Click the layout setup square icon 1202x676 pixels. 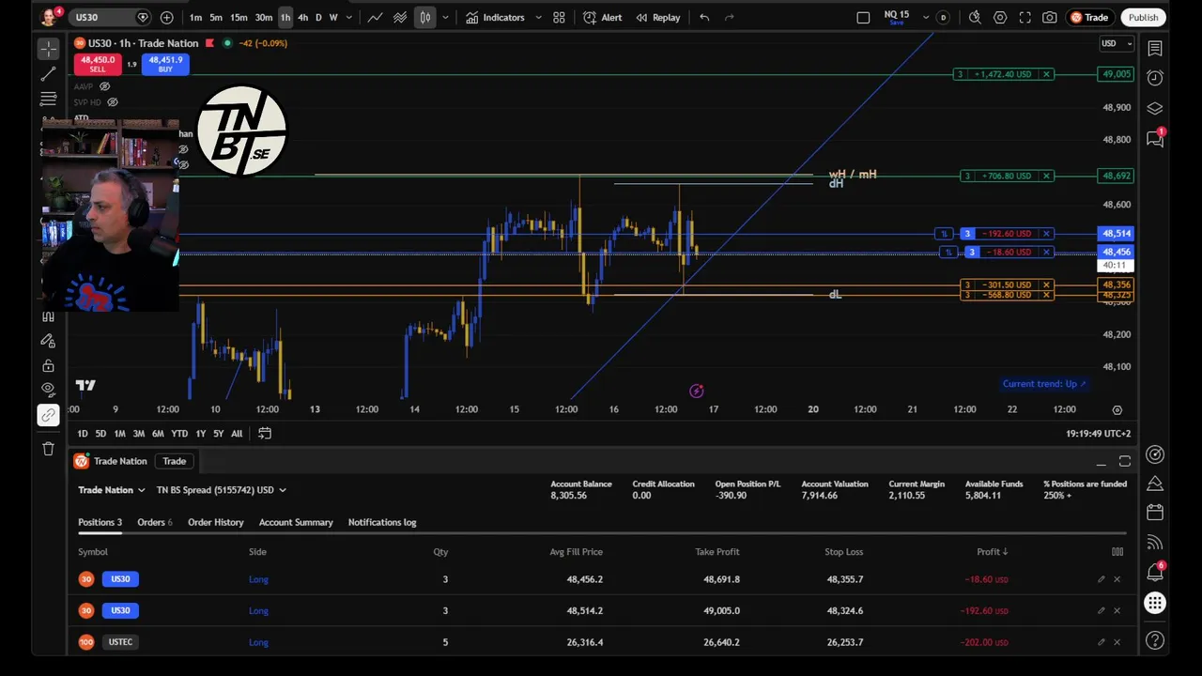[863, 17]
